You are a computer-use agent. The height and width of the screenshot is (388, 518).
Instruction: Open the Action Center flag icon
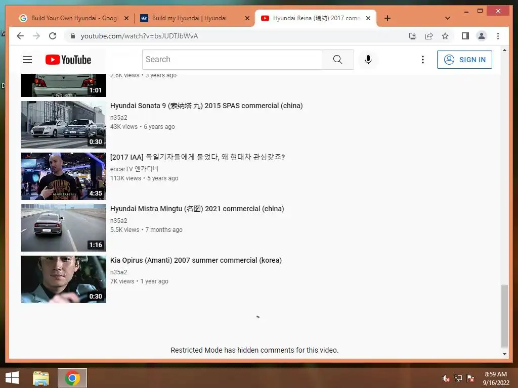tap(470, 378)
